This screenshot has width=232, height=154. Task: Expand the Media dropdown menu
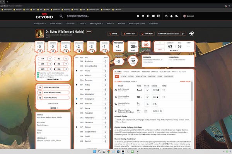pyautogui.click(x=110, y=23)
